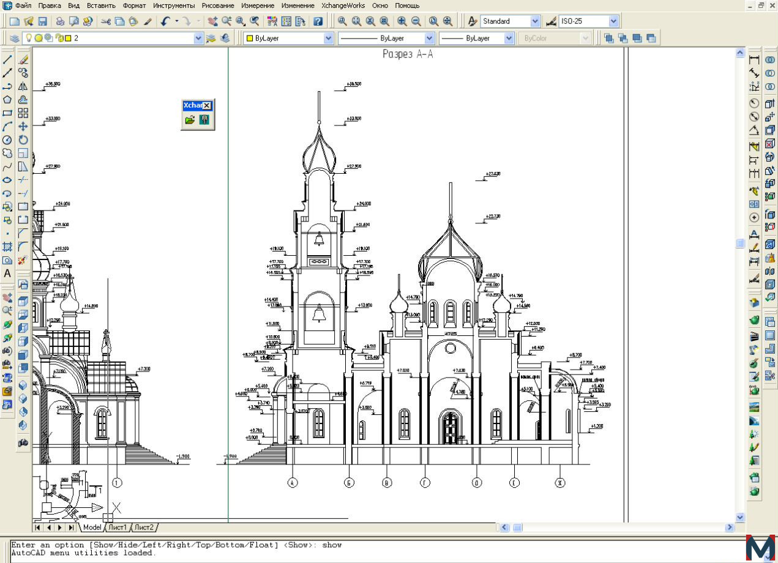
Task: Select the Array modify tool
Action: pyautogui.click(x=23, y=113)
